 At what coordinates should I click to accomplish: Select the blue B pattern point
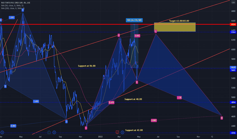coord(5,86)
